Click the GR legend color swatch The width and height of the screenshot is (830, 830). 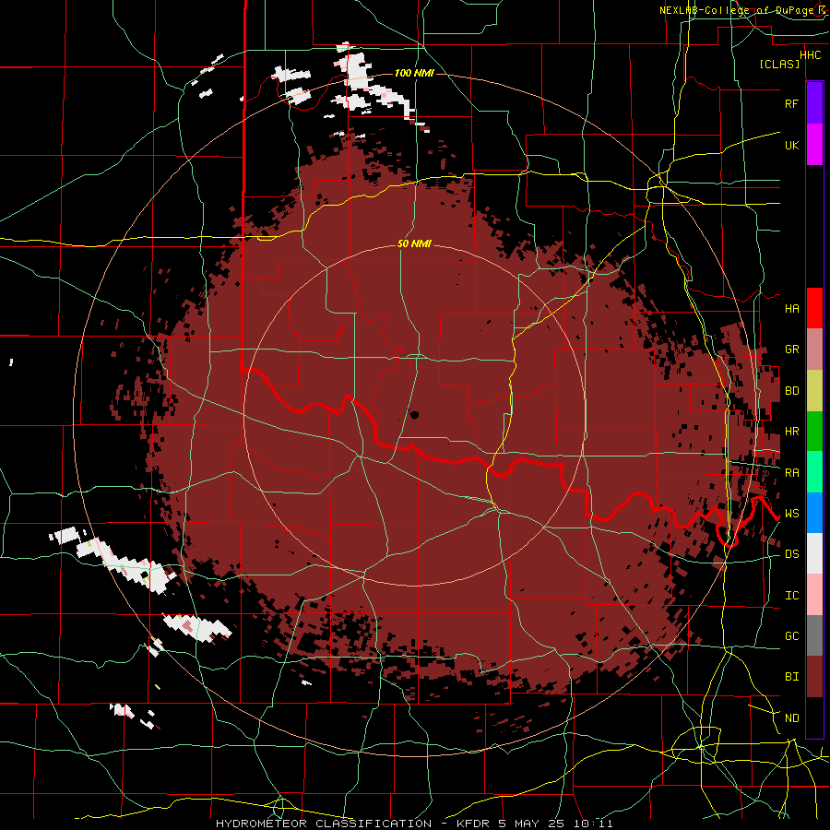814,350
